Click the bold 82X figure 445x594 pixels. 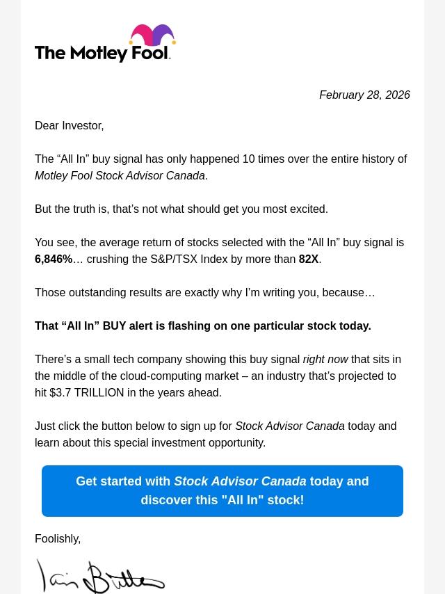coord(308,259)
